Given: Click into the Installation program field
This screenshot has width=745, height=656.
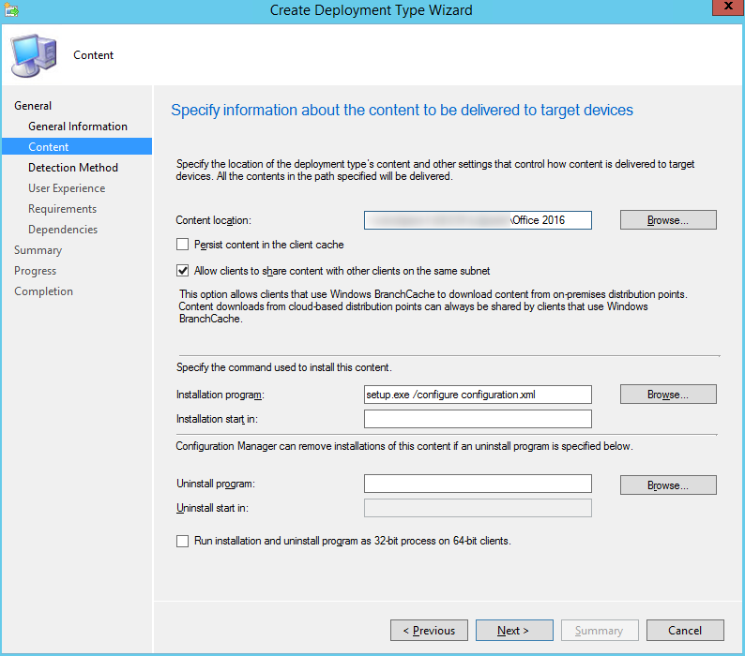Looking at the screenshot, I should click(478, 395).
